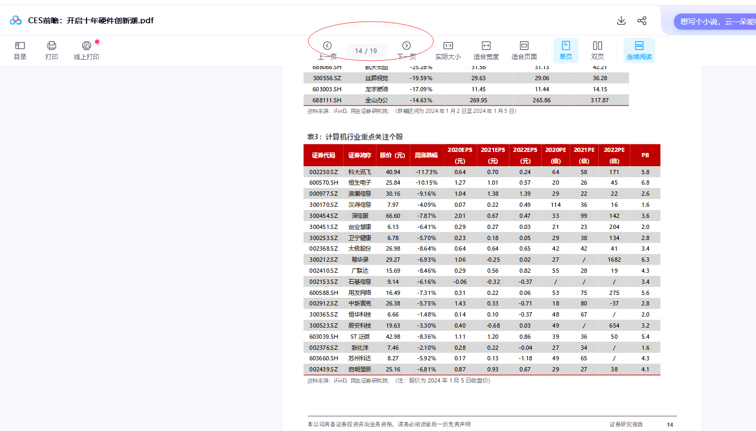This screenshot has height=431, width=756.
Task: Click the page number field 14 / 19
Action: [366, 51]
